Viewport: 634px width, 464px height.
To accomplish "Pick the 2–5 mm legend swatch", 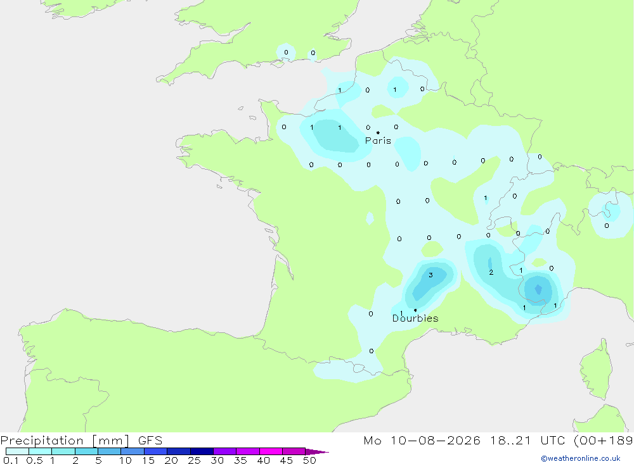I will (x=86, y=451).
